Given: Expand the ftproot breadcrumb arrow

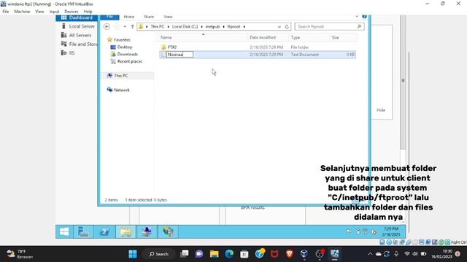Looking at the screenshot, I should pos(244,27).
